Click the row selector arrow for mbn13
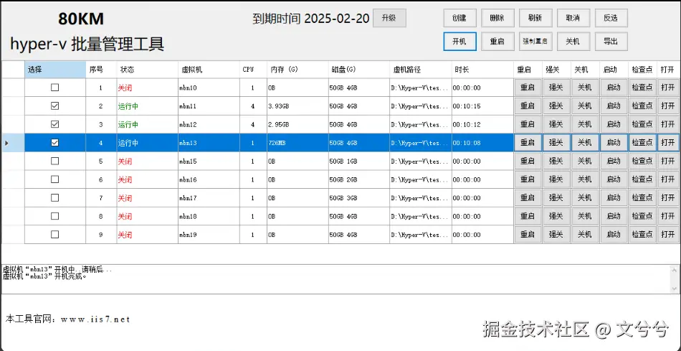 point(6,143)
